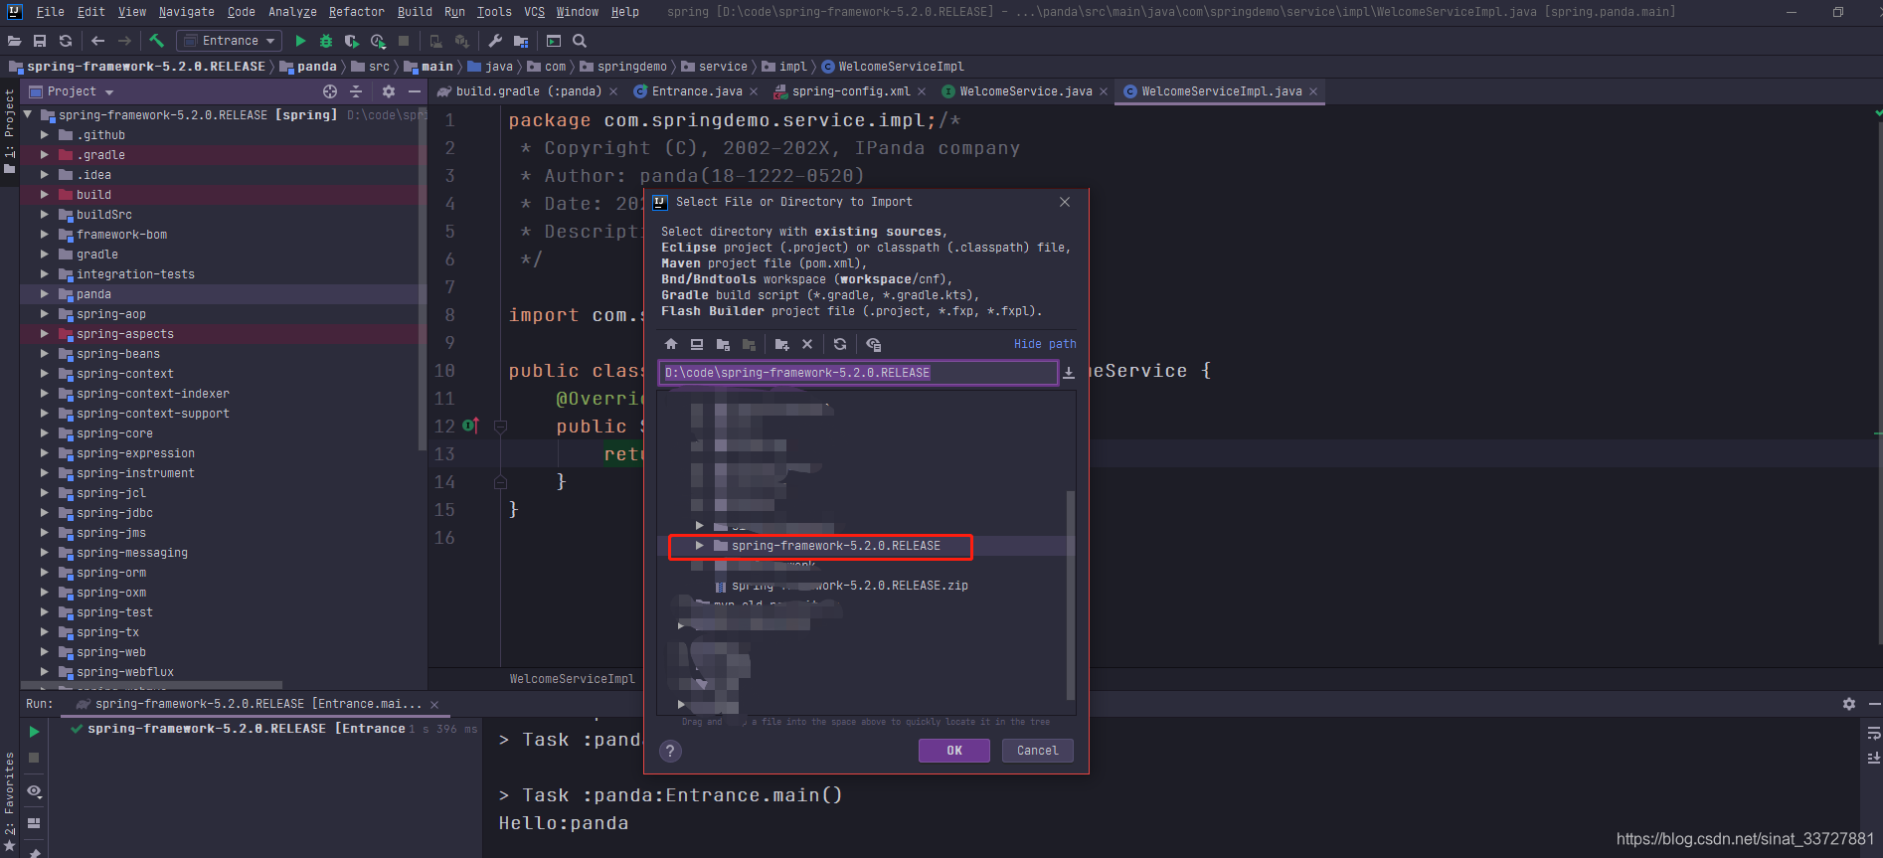The height and width of the screenshot is (858, 1883).
Task: Click the Hide path link
Action: coord(1045,344)
